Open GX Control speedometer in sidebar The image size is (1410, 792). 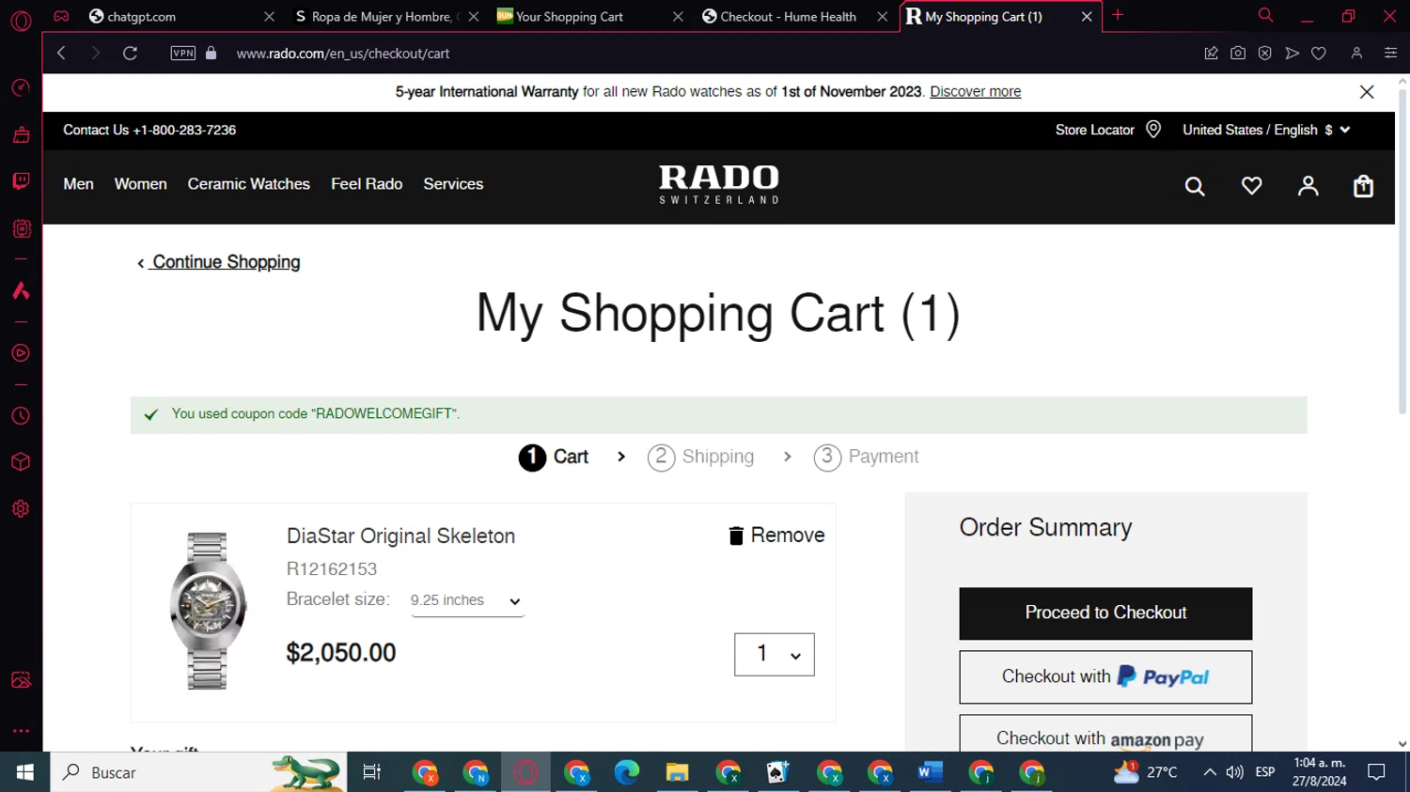click(21, 87)
